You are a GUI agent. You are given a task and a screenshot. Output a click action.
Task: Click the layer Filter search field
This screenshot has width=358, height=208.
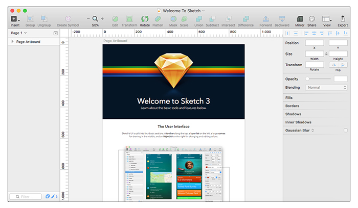point(26,197)
